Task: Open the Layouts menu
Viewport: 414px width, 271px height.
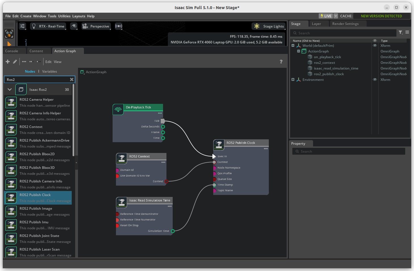Action: 79,16
